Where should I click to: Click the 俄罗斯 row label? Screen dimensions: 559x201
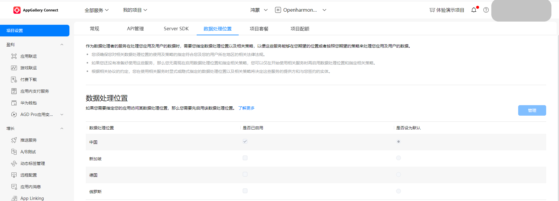point(95,192)
